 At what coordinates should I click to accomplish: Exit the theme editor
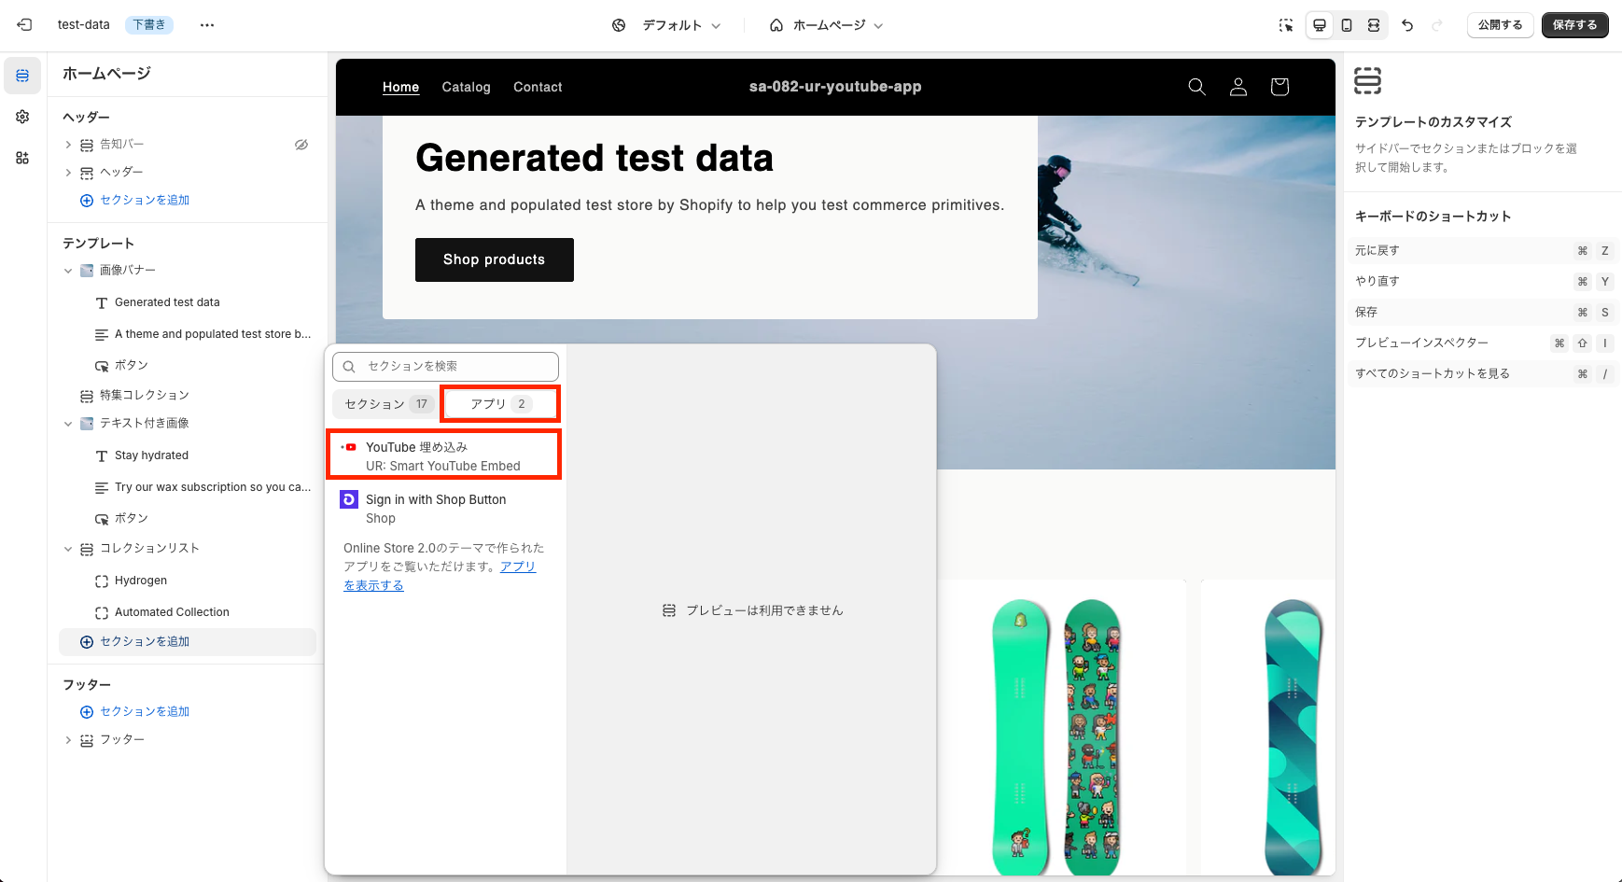pos(23,24)
